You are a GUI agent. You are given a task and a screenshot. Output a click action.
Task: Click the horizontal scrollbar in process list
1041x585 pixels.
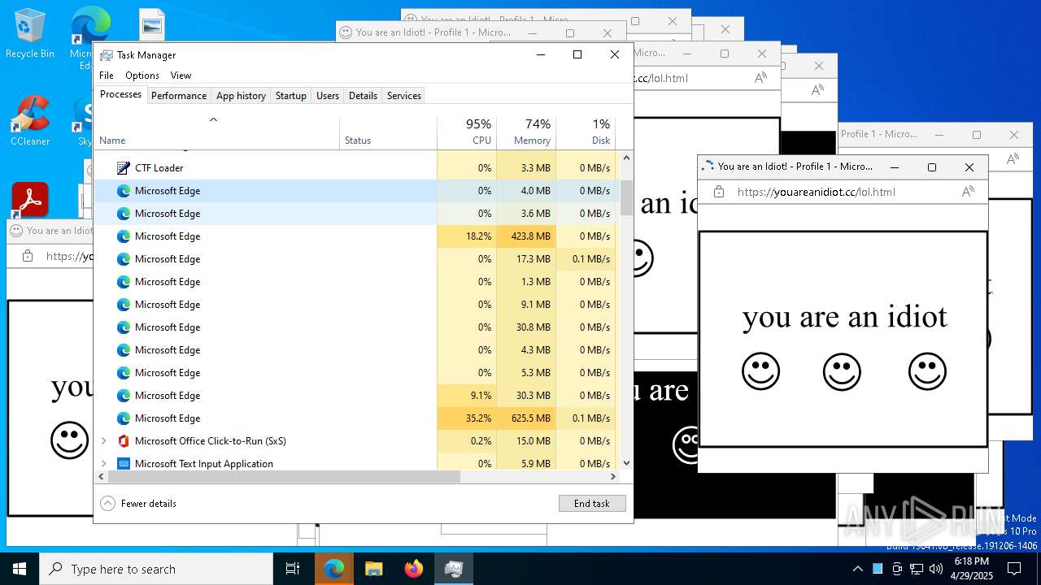(284, 476)
